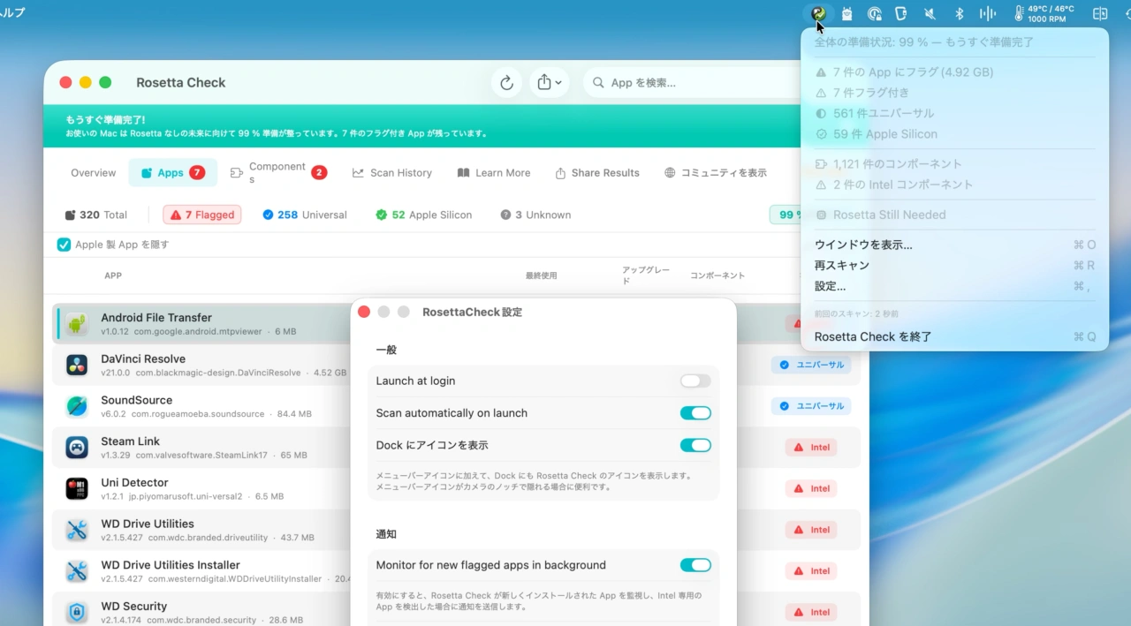Select the WD Security app name
This screenshot has height=626, width=1131.
coord(133,606)
